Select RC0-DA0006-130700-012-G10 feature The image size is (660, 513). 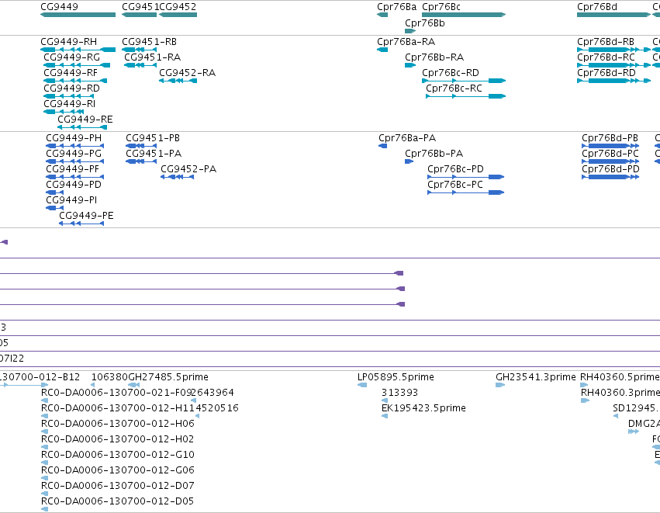[x=117, y=455]
